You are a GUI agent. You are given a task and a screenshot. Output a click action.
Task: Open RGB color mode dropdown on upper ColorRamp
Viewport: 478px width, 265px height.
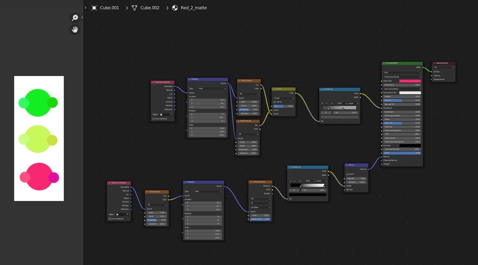tap(342, 103)
